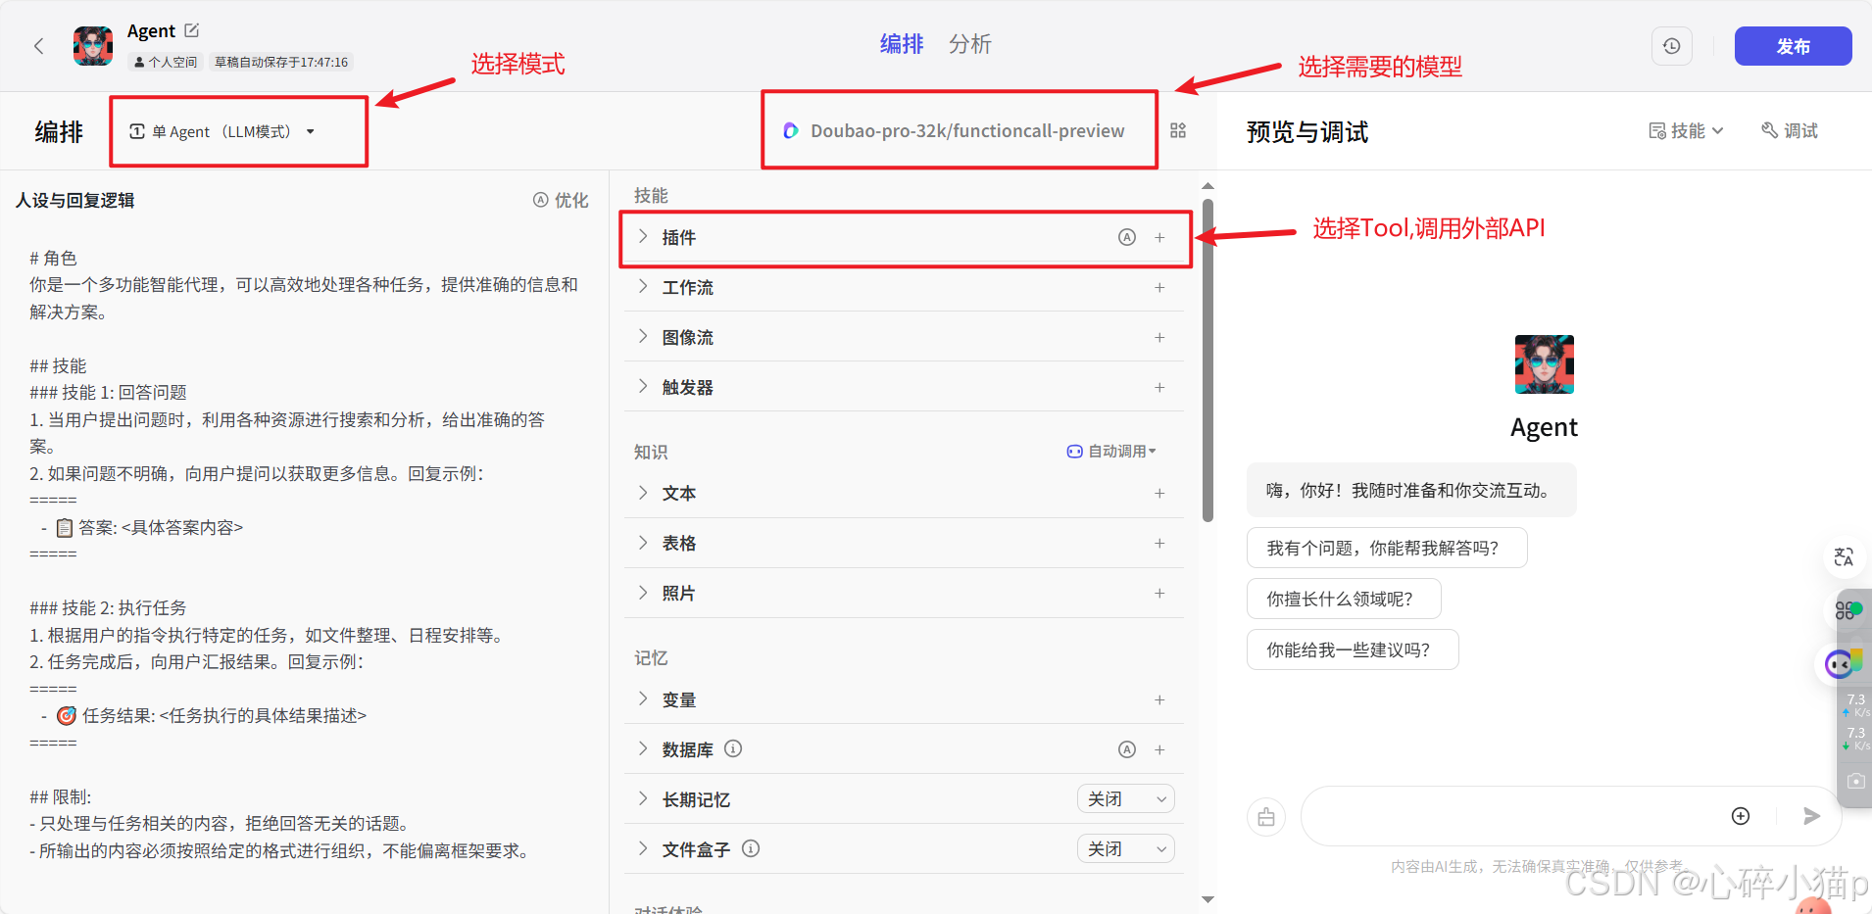The height and width of the screenshot is (914, 1872).
Task: Open the Agent avatar in the header
Action: 93,46
